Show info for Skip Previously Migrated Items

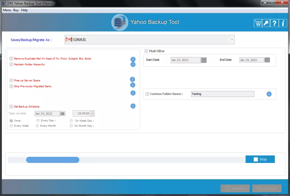pyautogui.click(x=133, y=85)
